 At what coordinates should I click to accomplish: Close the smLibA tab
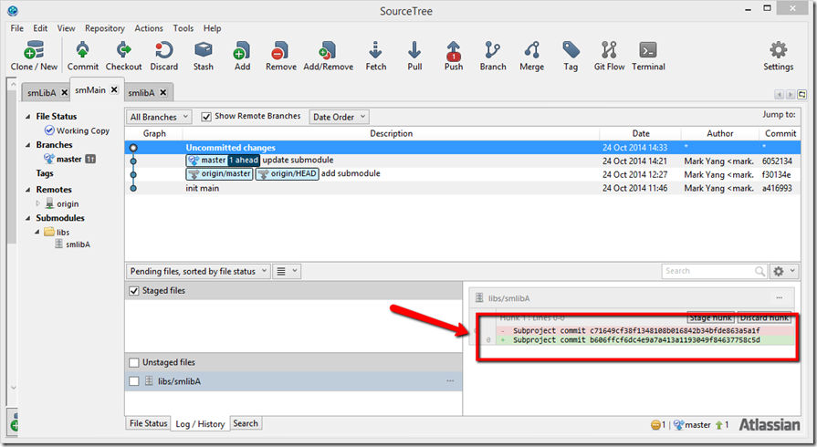(64, 92)
